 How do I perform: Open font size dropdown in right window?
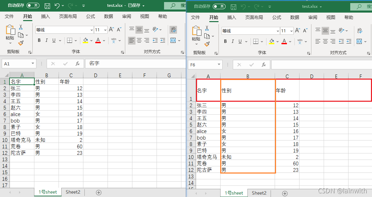(292, 31)
